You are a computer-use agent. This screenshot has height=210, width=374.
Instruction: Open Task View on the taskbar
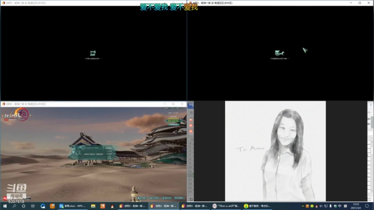[33, 206]
